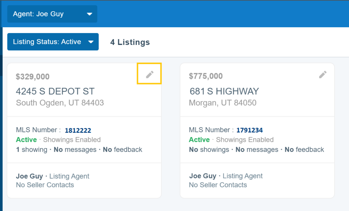Image resolution: width=349 pixels, height=211 pixels.
Task: Click the 4 Listings count heading
Action: (130, 42)
